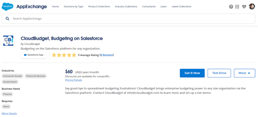Open Latest Collections menu item
Screen dimensions: 258x117
click(182, 6)
